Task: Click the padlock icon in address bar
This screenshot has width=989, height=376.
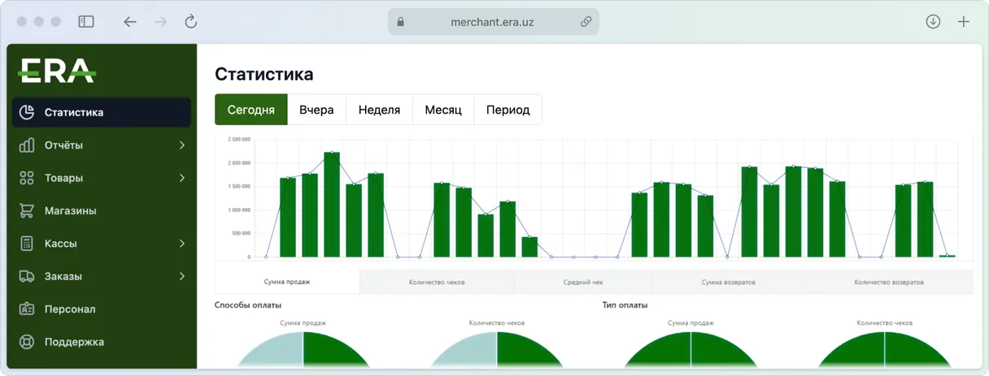Action: 400,22
